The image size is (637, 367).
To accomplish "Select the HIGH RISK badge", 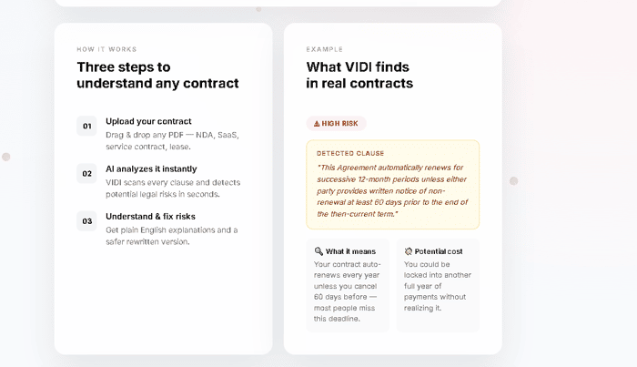I will [x=337, y=124].
